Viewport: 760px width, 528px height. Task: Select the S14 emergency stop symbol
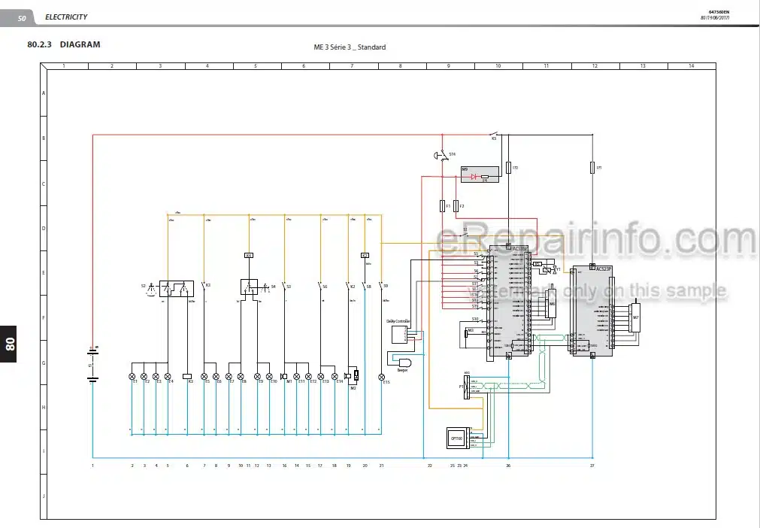pos(440,155)
